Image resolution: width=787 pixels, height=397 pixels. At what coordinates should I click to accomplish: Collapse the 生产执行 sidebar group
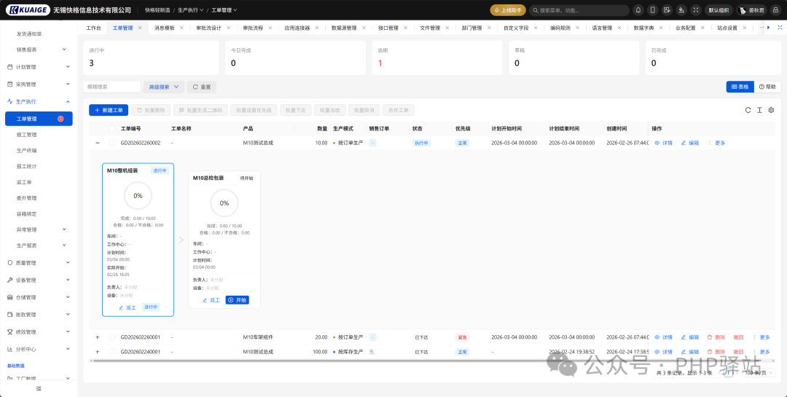coord(39,101)
